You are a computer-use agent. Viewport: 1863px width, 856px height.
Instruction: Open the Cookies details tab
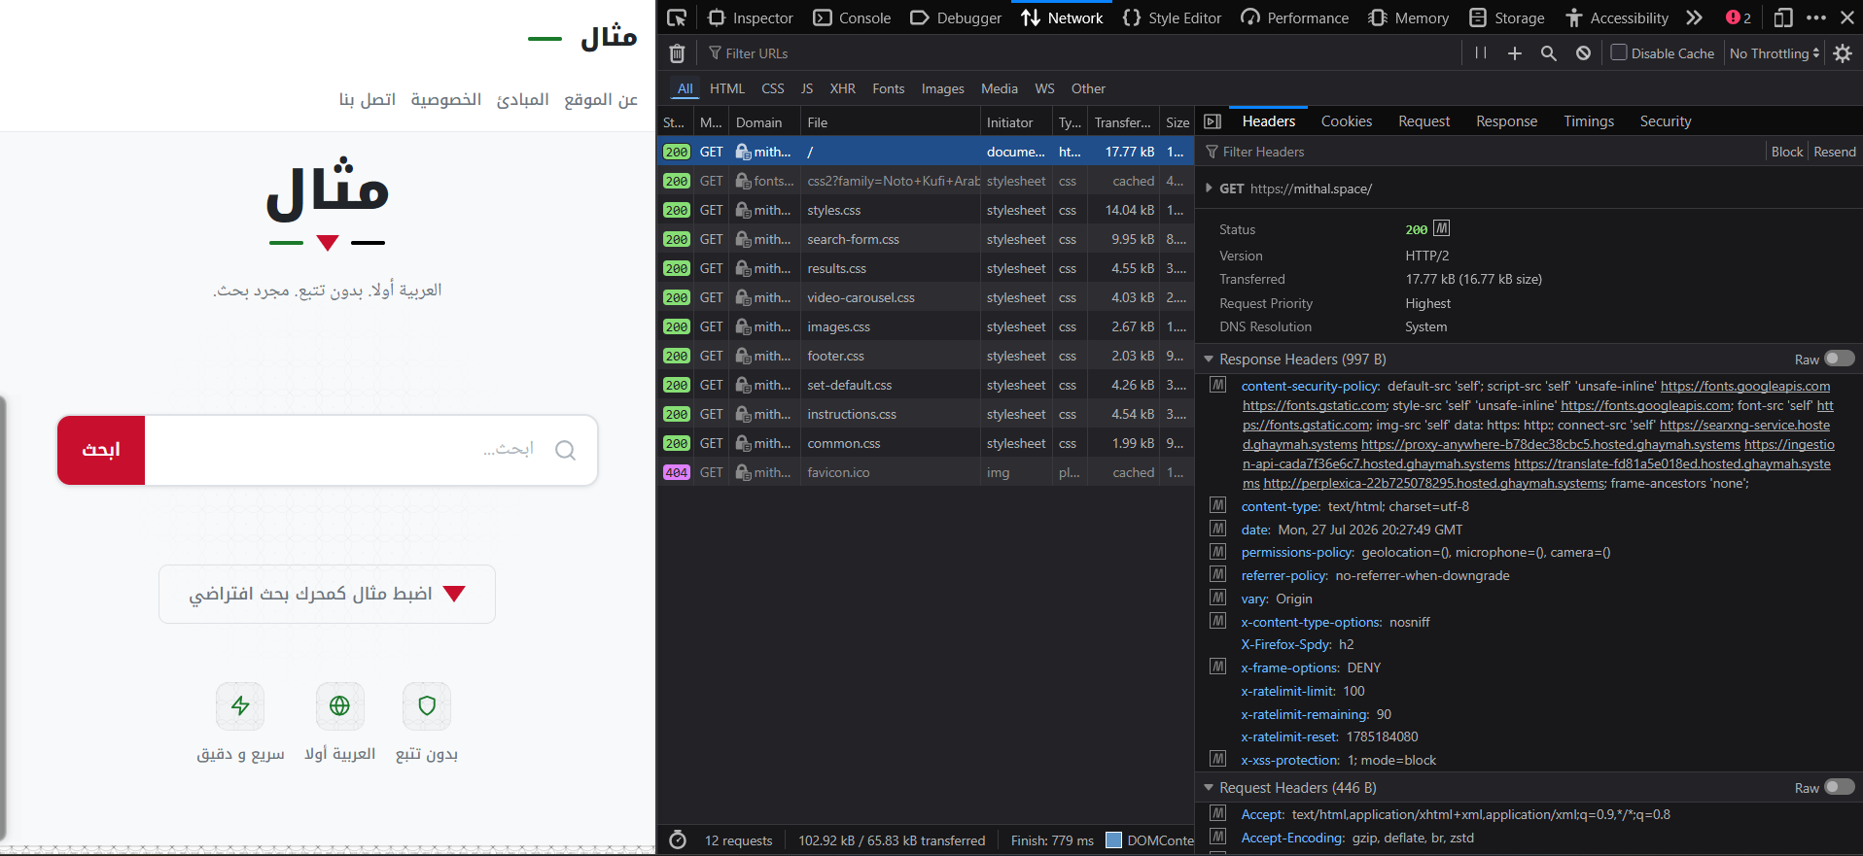(x=1347, y=121)
